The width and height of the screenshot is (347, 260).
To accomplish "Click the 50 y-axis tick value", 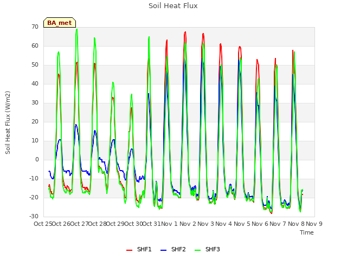I will coord(35,65).
